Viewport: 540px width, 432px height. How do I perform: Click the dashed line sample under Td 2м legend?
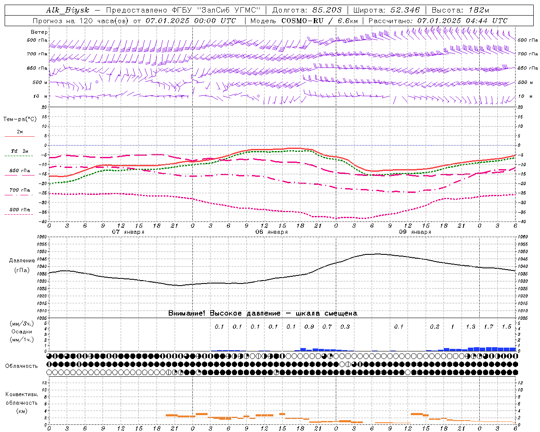(x=19, y=156)
